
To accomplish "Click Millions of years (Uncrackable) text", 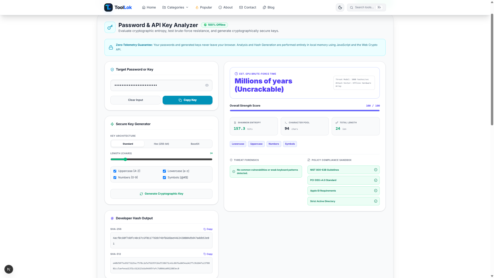I will point(263,85).
